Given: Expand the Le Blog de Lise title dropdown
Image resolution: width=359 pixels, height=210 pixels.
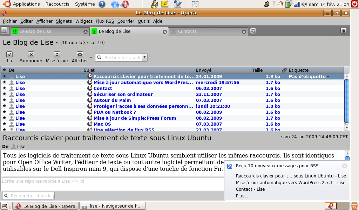Looking at the screenshot, I should (56, 43).
